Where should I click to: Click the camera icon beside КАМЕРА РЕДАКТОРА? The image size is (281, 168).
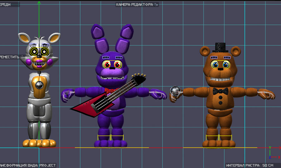pos(156,5)
